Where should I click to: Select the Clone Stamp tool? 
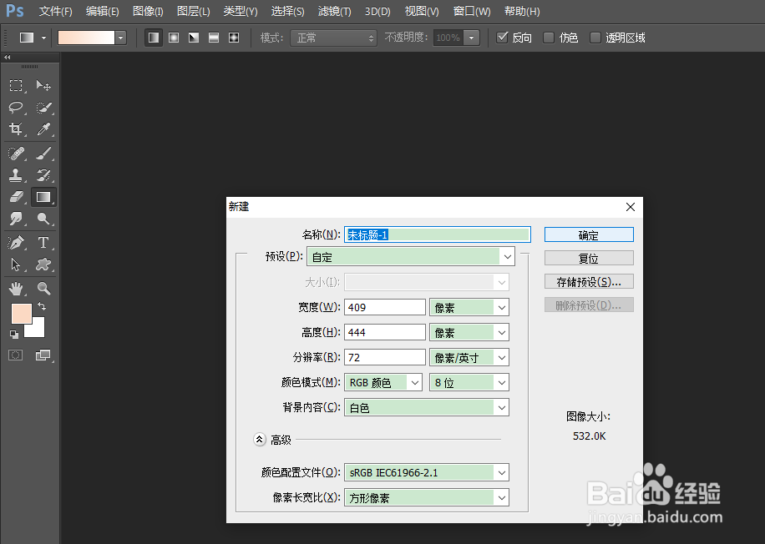[x=16, y=175]
